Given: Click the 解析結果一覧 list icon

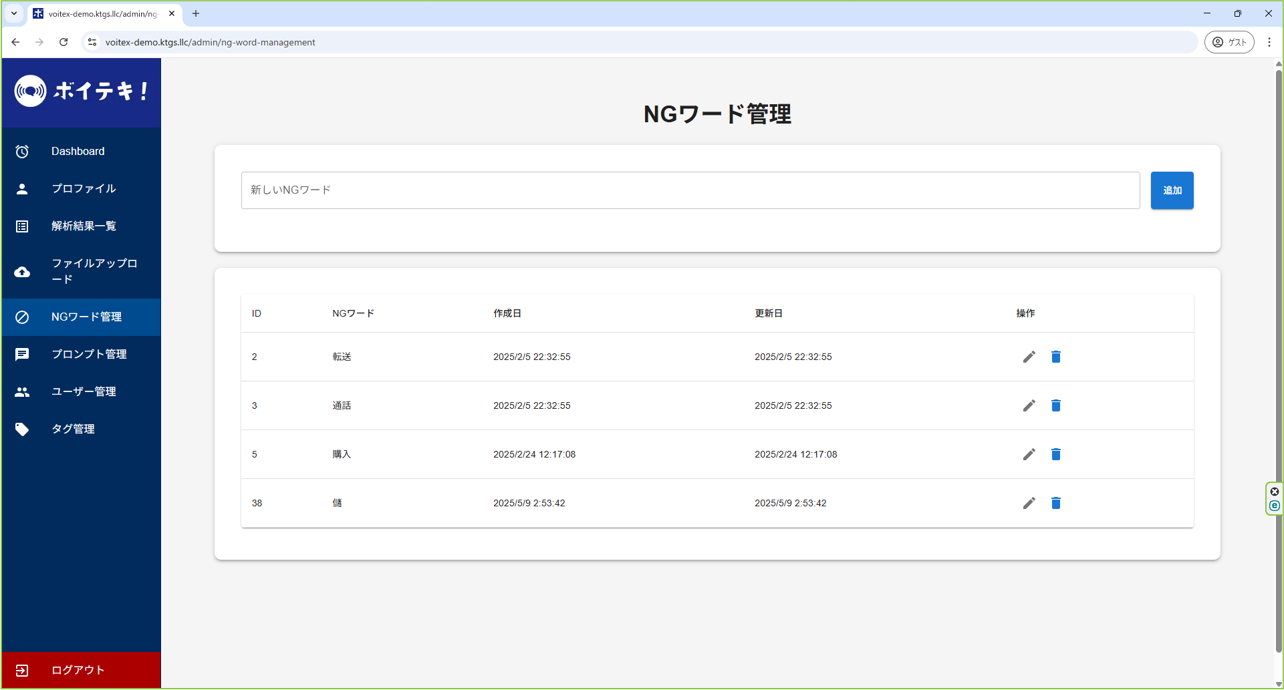Looking at the screenshot, I should point(22,226).
